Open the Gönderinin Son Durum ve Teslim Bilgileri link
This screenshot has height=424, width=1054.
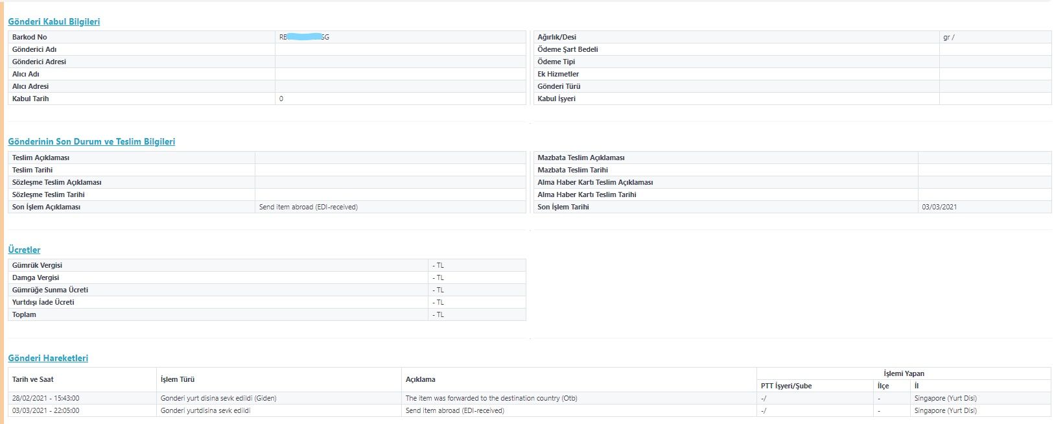click(91, 141)
